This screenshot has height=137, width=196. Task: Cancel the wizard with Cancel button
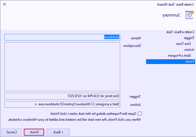pyautogui.click(x=12, y=132)
